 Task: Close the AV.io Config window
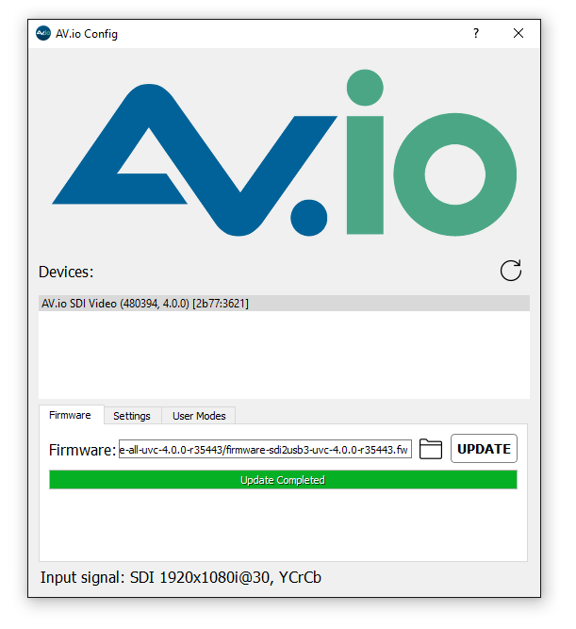coord(518,33)
